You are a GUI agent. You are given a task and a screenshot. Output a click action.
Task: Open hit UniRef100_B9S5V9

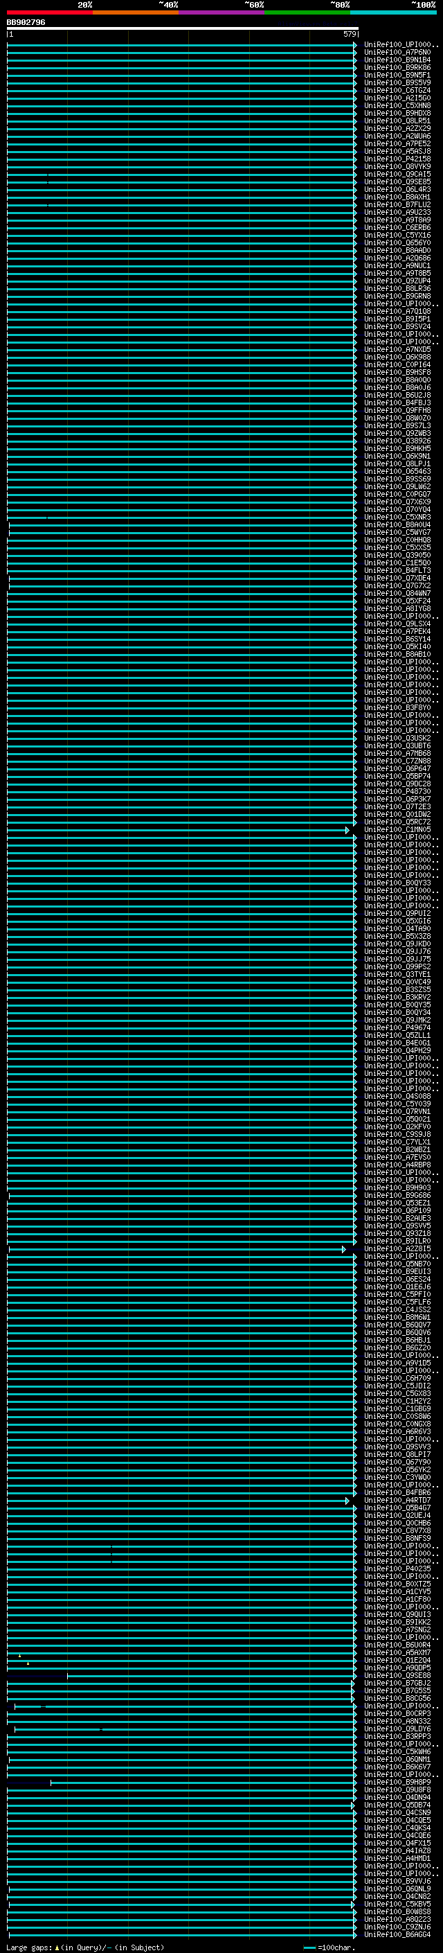(397, 83)
